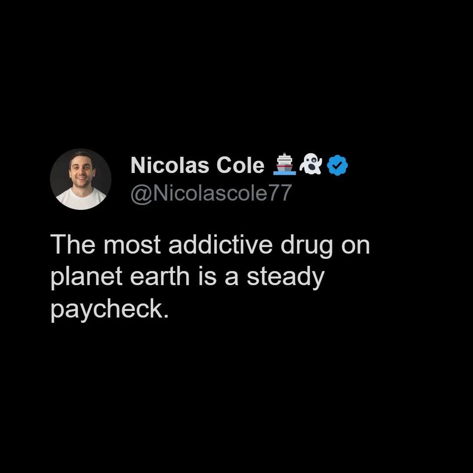Click the first name "Nicolas" in the header
The image size is (473, 473).
pyautogui.click(x=170, y=165)
